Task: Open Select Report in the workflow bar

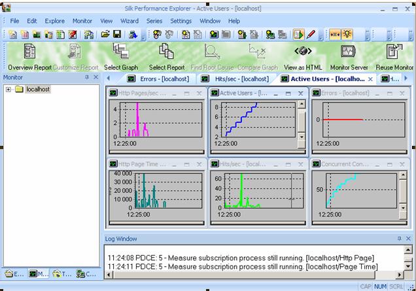Action: (167, 58)
